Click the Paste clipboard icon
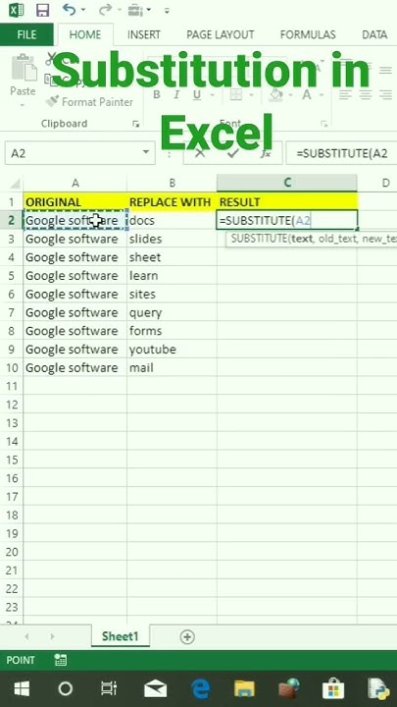Screen dimensions: 397x707 tap(24, 68)
